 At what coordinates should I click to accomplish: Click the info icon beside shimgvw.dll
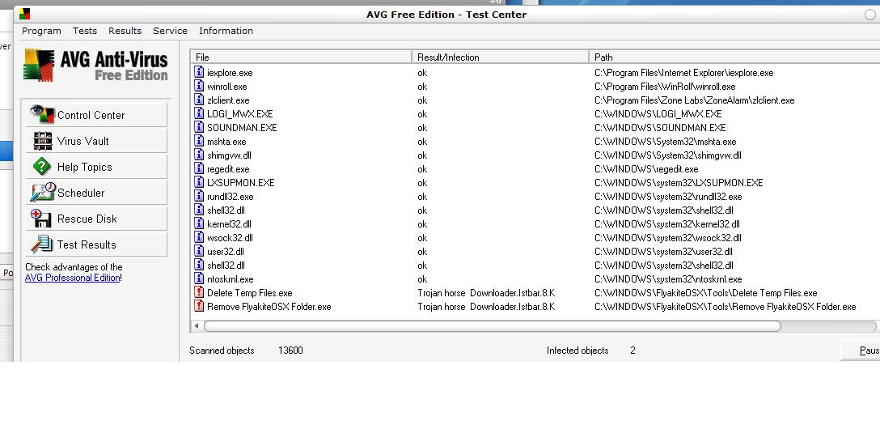pos(199,155)
